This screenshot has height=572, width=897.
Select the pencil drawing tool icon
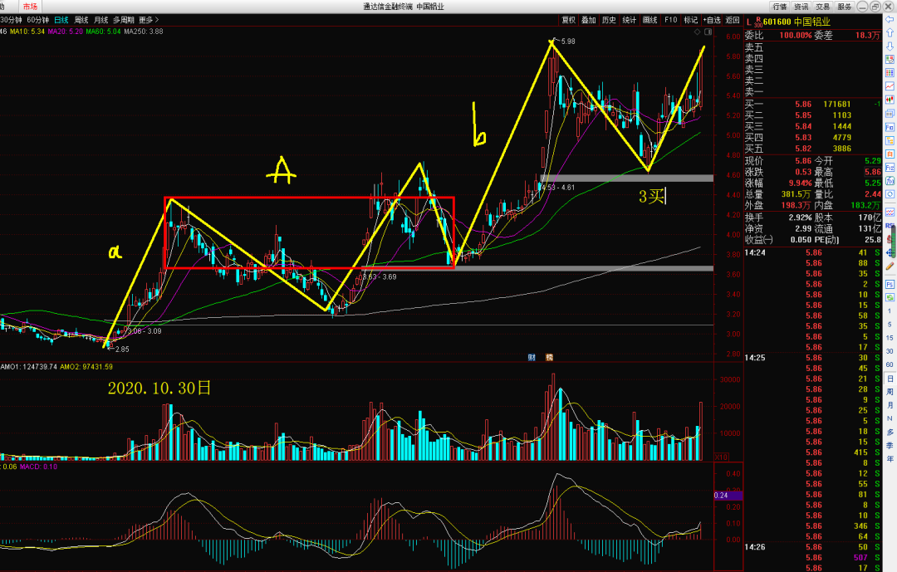click(890, 266)
